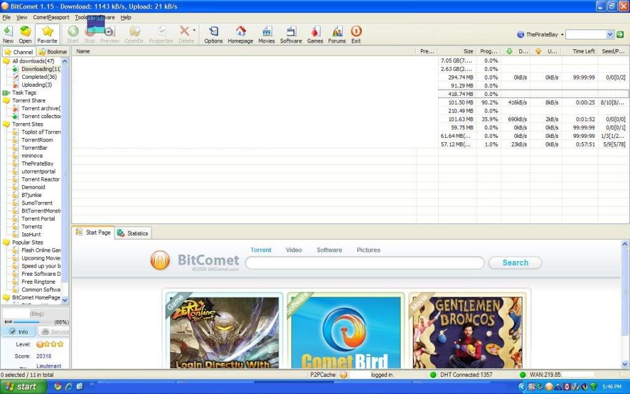This screenshot has height=394, width=630.
Task: Click the Software toolbar icon
Action: pyautogui.click(x=291, y=34)
